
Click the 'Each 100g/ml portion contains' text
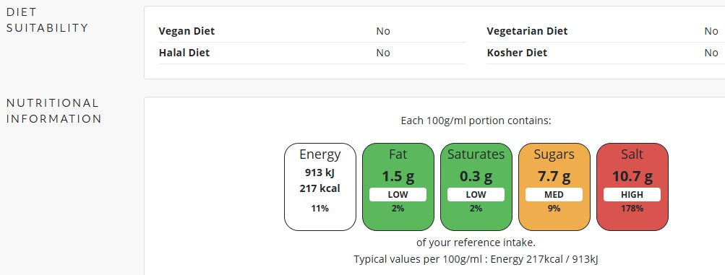pyautogui.click(x=476, y=121)
